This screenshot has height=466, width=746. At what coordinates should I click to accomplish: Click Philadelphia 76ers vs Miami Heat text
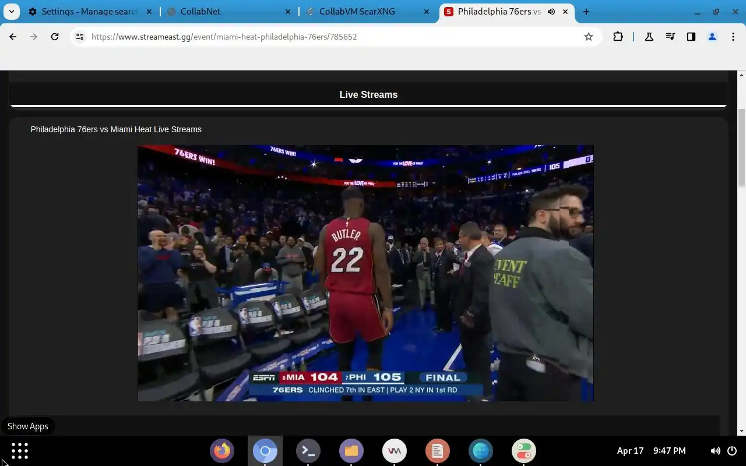tap(116, 129)
